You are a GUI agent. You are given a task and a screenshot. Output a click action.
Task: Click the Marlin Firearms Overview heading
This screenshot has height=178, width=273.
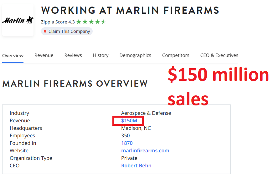coord(75,84)
